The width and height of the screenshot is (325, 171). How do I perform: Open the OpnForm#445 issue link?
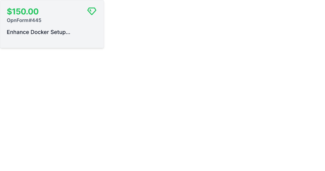pos(24,20)
